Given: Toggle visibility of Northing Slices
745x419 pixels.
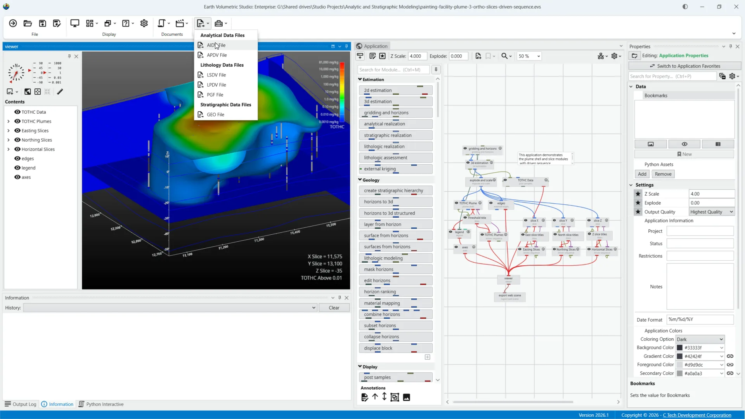Looking at the screenshot, I should [17, 140].
